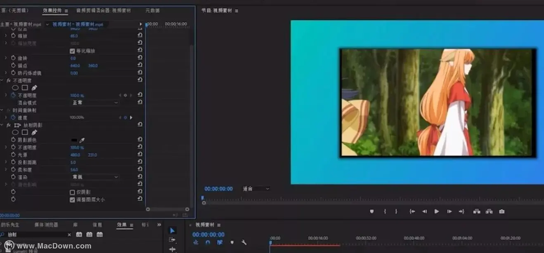Click the 阴影颜色 black color swatch

[x=74, y=140]
